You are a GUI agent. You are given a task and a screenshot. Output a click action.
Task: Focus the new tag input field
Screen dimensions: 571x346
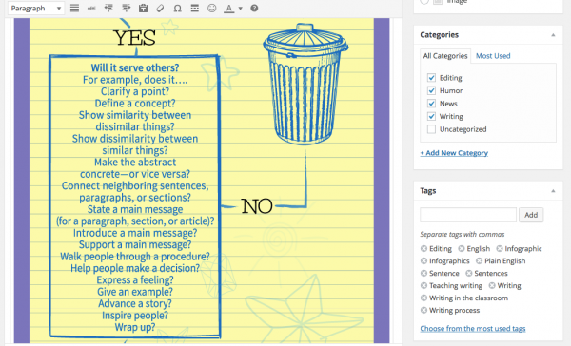[x=468, y=215]
